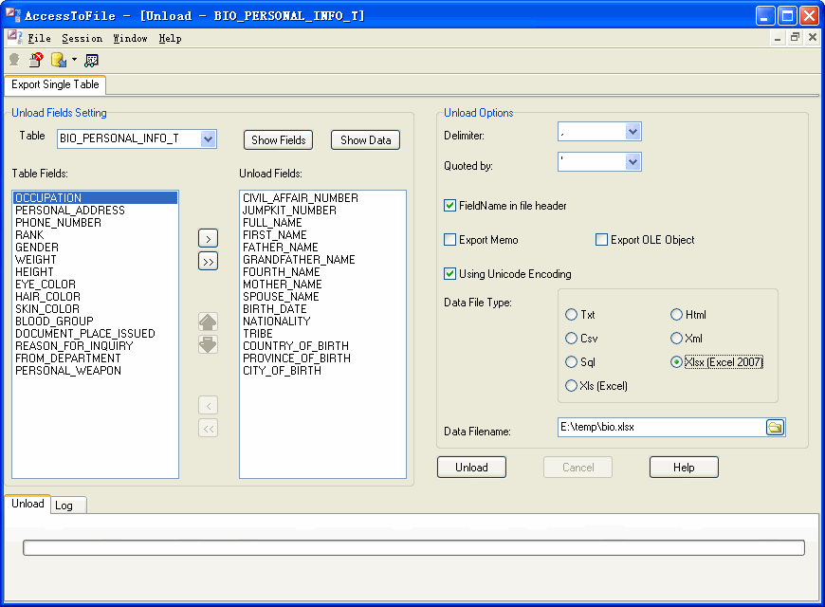The width and height of the screenshot is (825, 607).
Task: Click the task scheduler toolbar icon
Action: click(91, 60)
